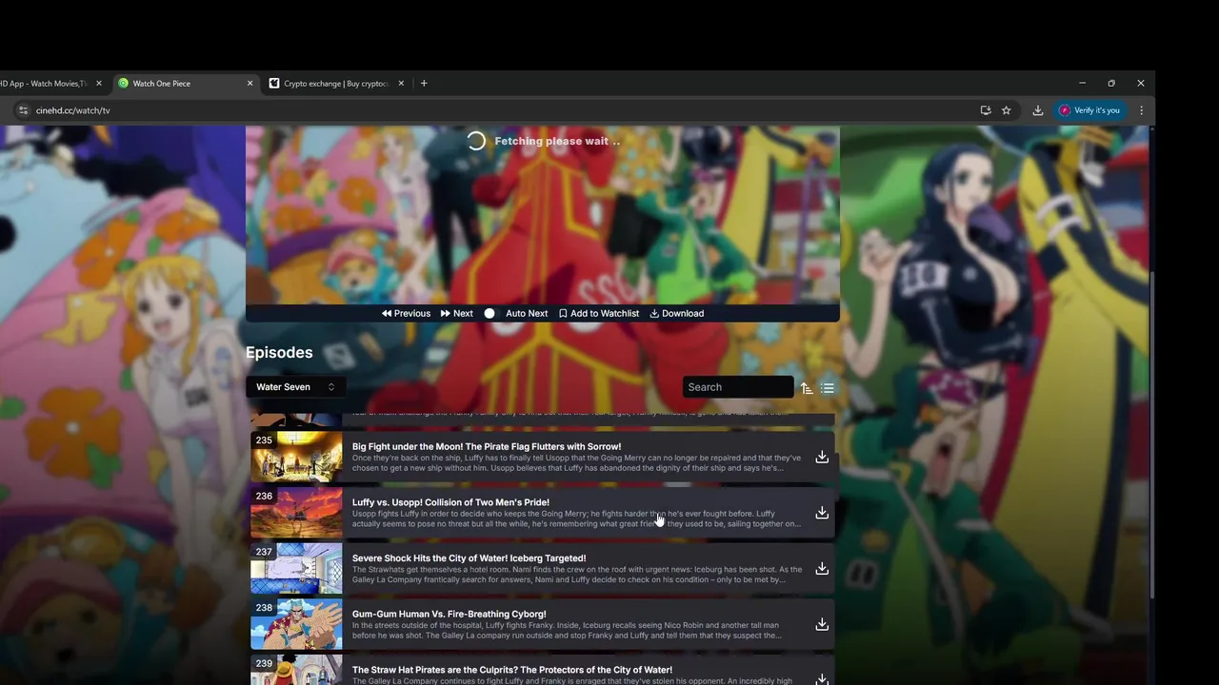Screen dimensions: 1219x685
Task: Click the Verify it's you profile button
Action: pos(1089,110)
